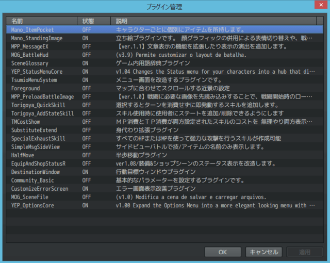The image size is (330, 263).
Task: Select the MPP_PreloadBattleImage plugin row
Action: pos(165,96)
